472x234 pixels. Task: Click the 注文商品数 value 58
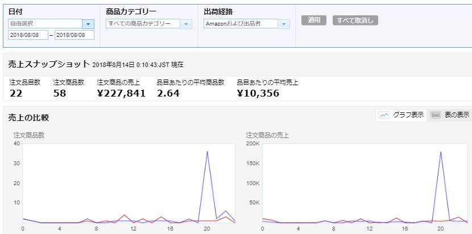(x=60, y=93)
